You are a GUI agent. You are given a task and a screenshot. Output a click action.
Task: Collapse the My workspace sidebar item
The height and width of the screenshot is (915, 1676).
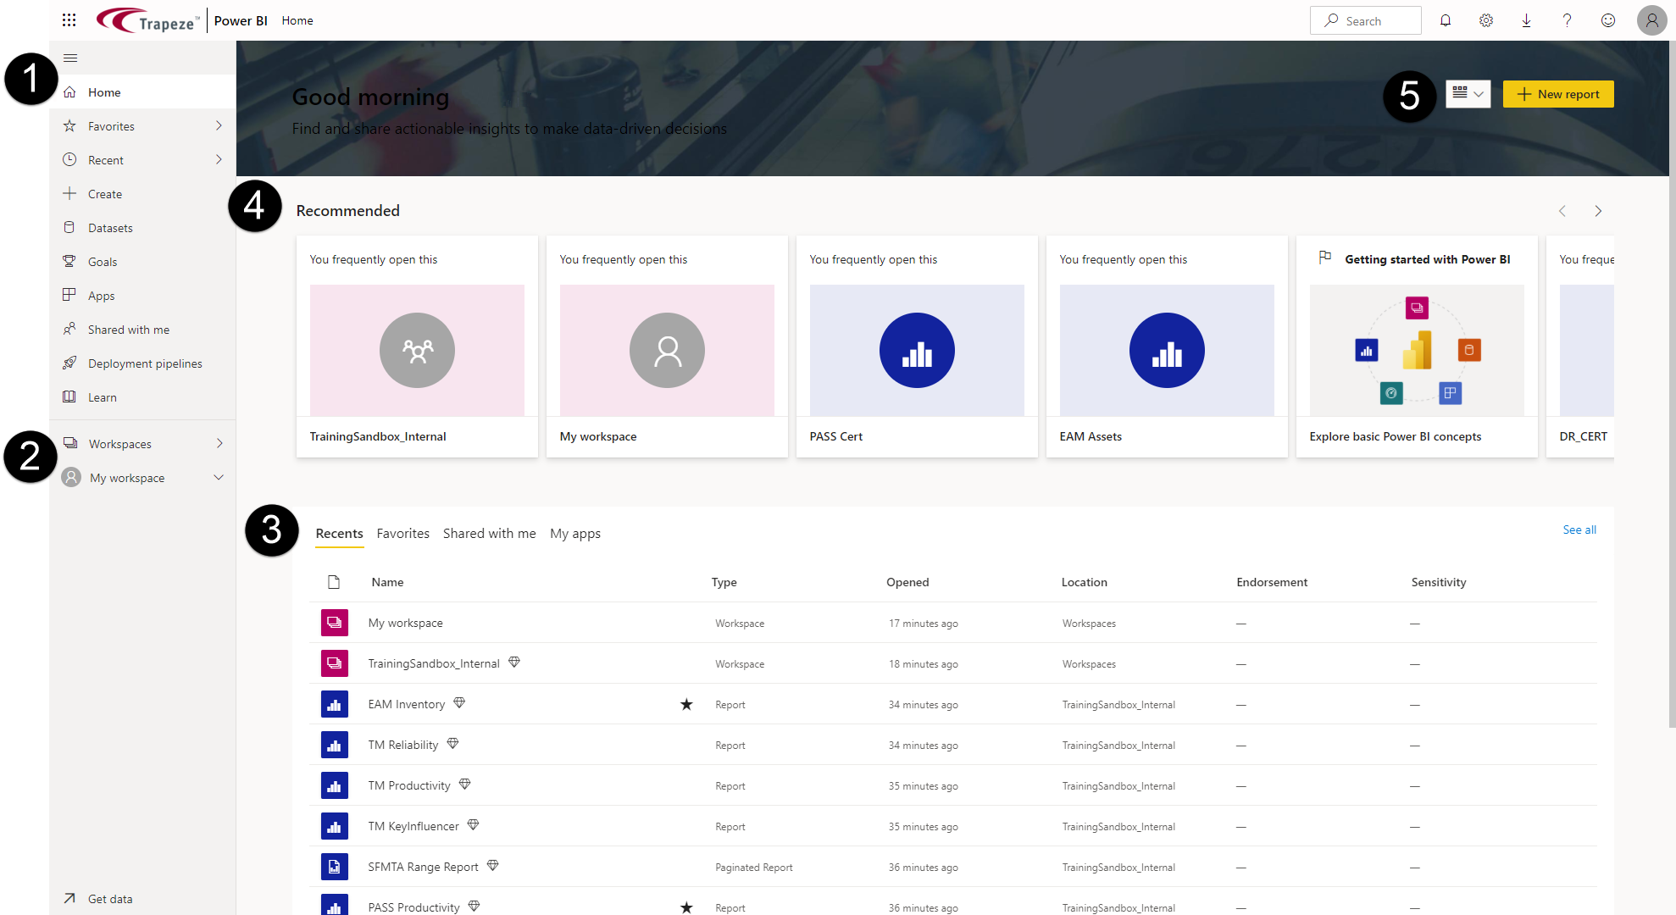click(x=219, y=477)
